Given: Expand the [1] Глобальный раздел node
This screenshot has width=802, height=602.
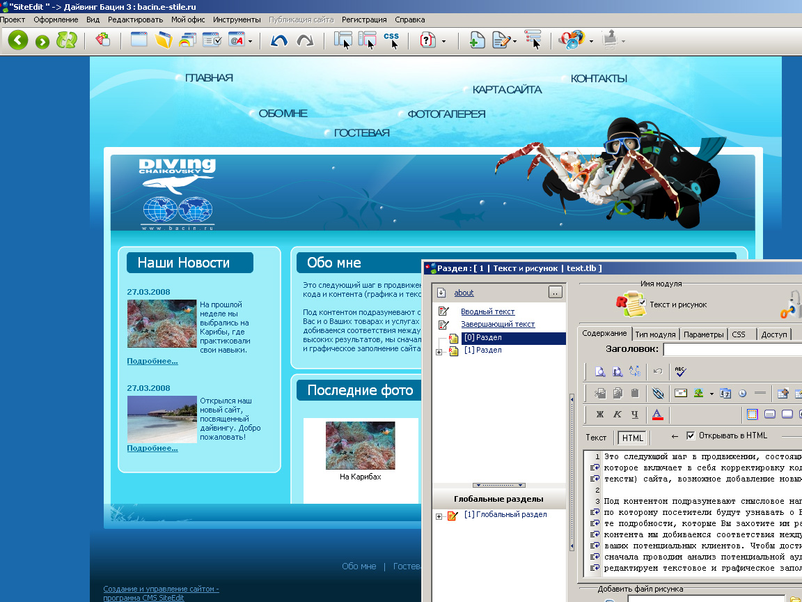Looking at the screenshot, I should 439,516.
